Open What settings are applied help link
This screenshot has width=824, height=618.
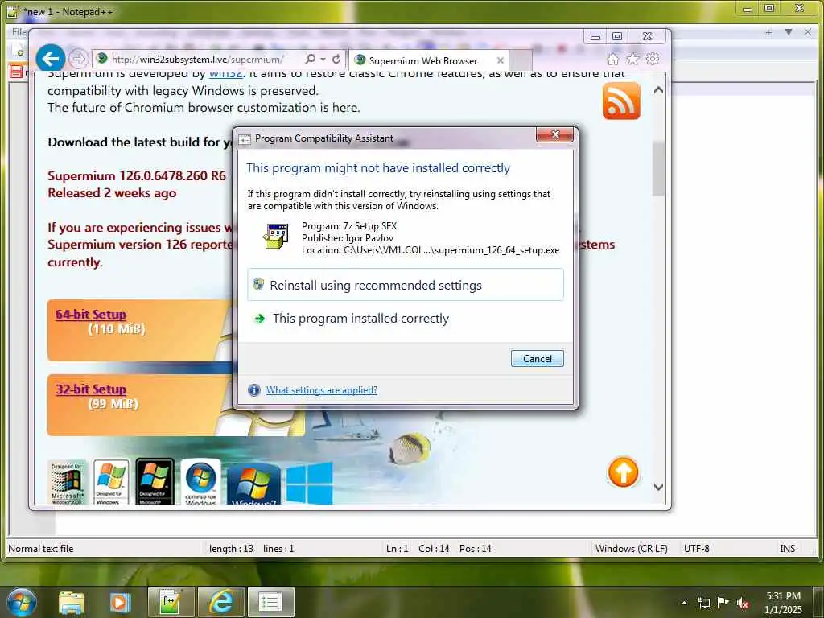tap(322, 390)
